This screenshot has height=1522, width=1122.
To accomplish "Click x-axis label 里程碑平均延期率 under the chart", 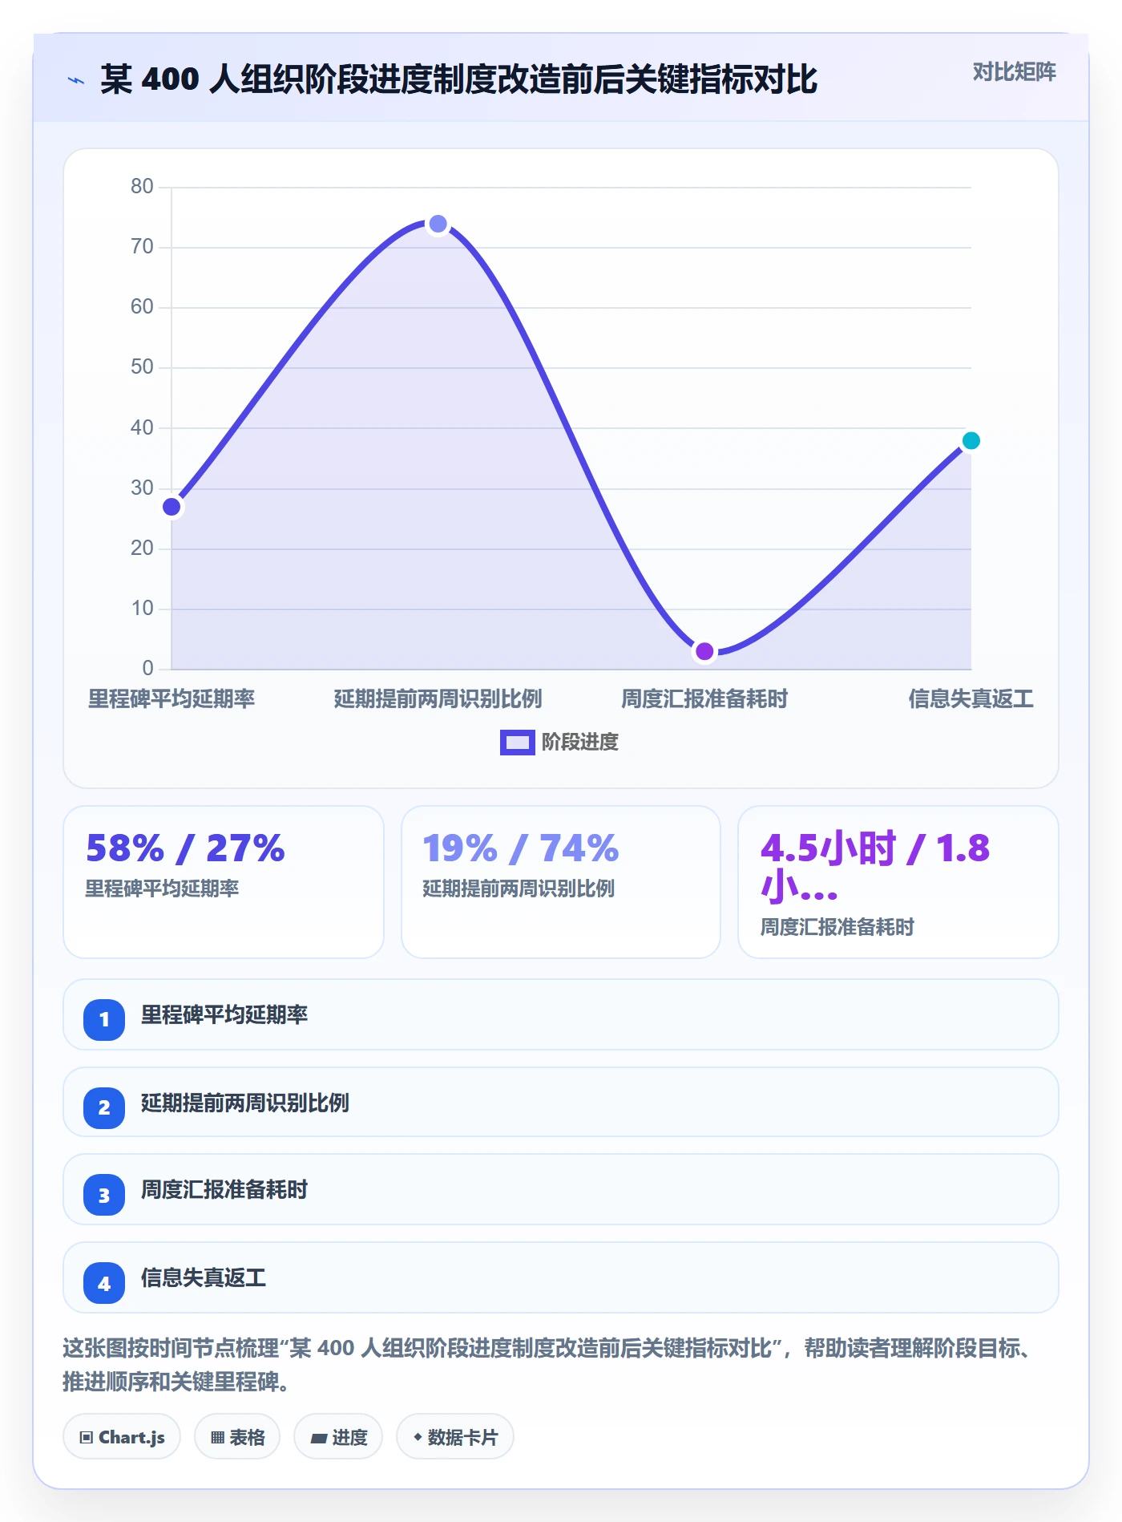I will 172,699.
